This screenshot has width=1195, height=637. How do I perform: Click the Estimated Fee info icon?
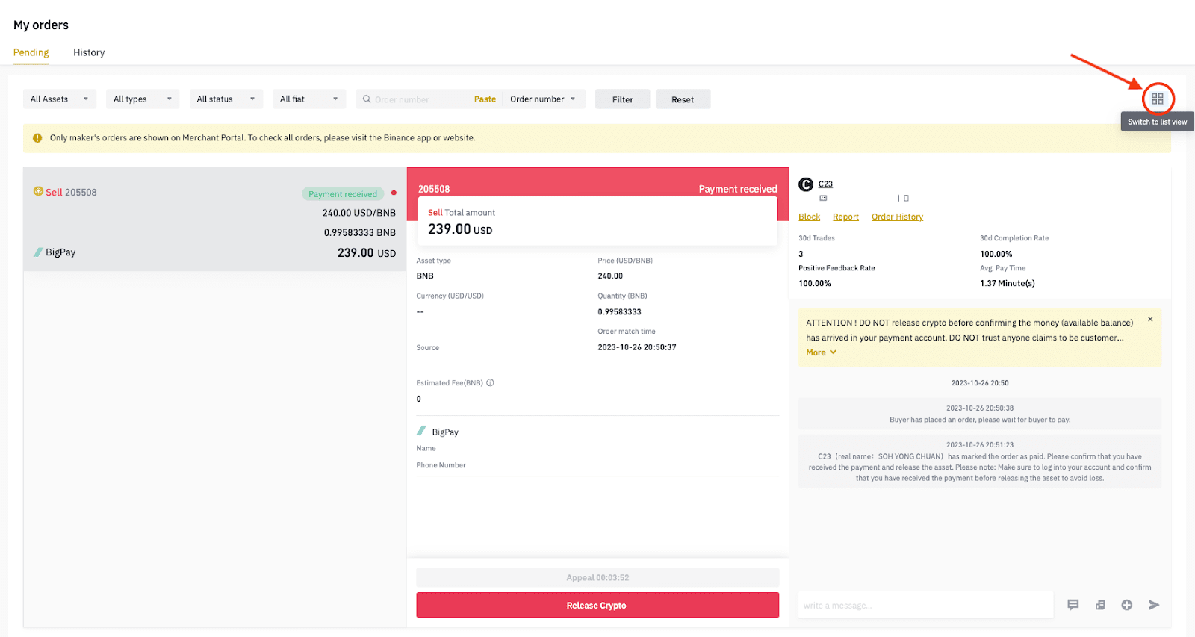(x=491, y=383)
